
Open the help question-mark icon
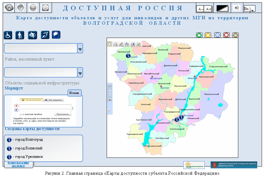coord(21,8)
